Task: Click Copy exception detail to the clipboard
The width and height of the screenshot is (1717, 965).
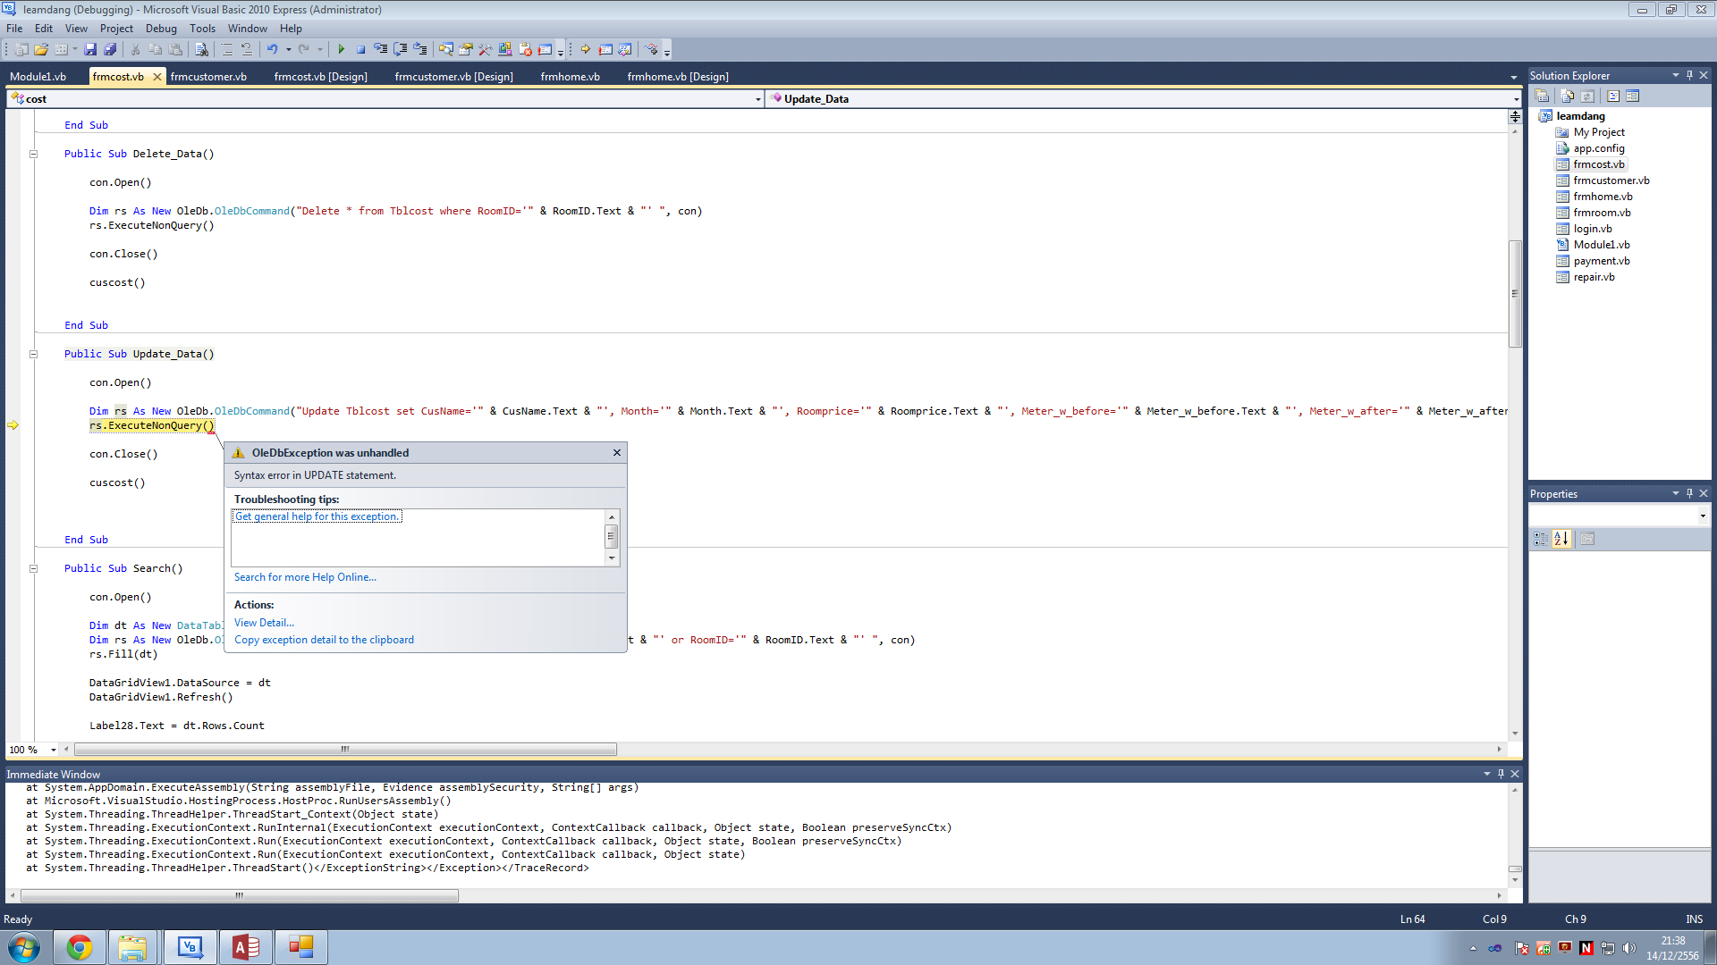Action: tap(324, 640)
